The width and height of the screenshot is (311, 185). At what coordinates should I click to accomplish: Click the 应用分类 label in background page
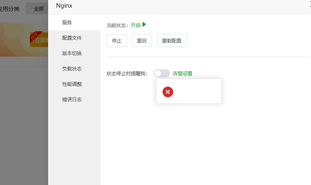point(10,9)
